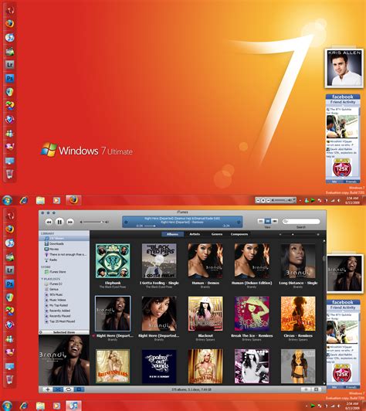Switch iTunes to Cover Flow view
366x411 pixels.
275,221
